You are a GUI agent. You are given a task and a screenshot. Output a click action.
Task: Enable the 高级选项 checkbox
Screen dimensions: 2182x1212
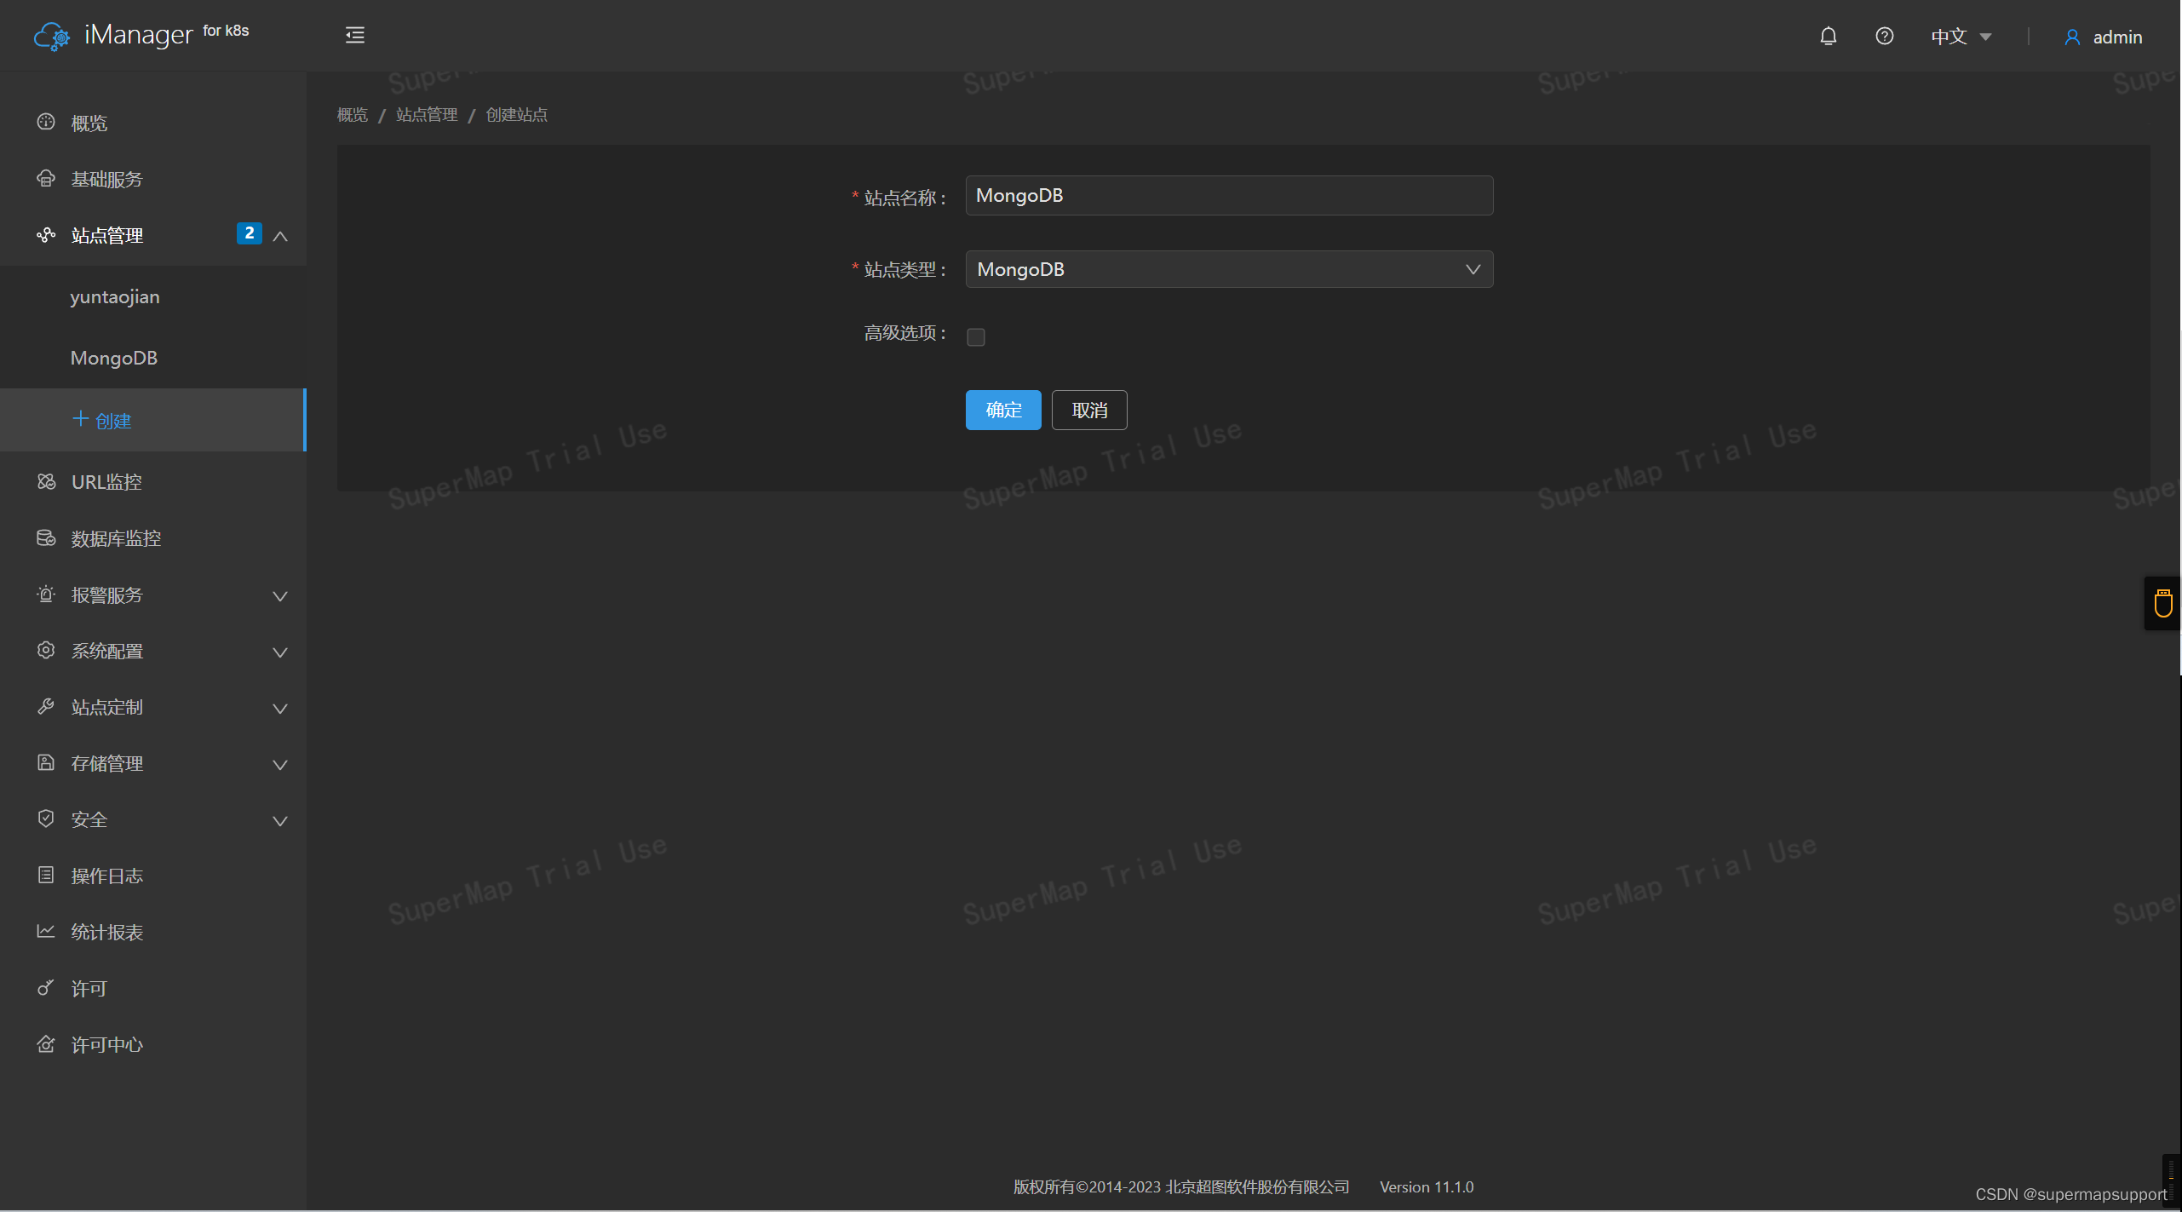tap(976, 337)
